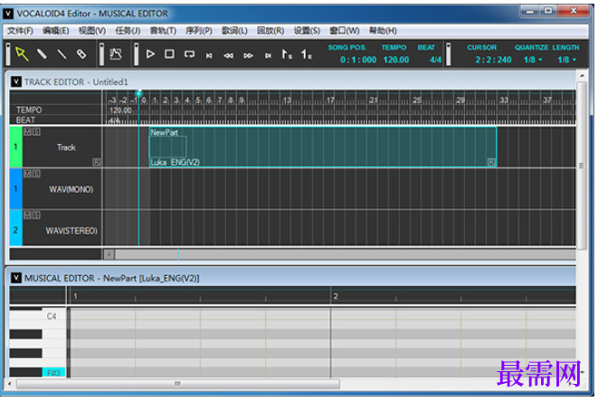
Task: Stop playback with the square button
Action: pyautogui.click(x=170, y=54)
